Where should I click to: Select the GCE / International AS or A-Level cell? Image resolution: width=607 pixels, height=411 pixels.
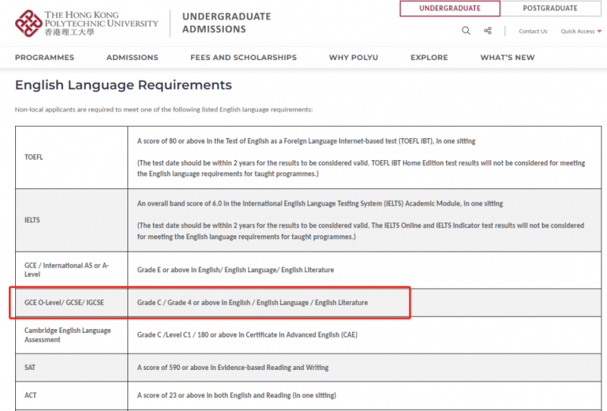pyautogui.click(x=71, y=270)
